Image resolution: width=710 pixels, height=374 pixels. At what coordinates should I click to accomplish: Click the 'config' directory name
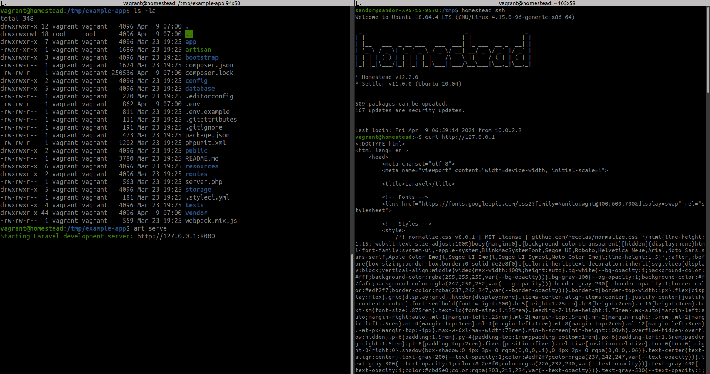[196, 81]
